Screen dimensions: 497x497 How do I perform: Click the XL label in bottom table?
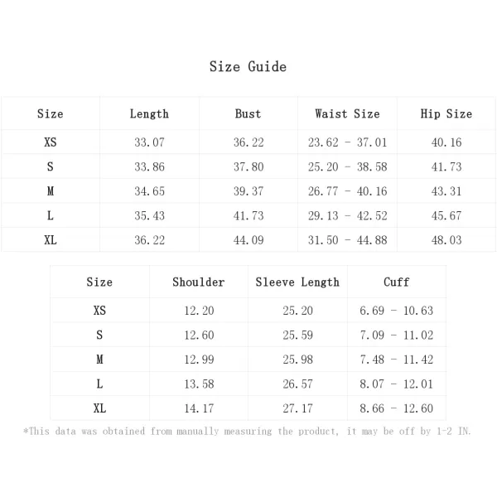click(x=99, y=408)
